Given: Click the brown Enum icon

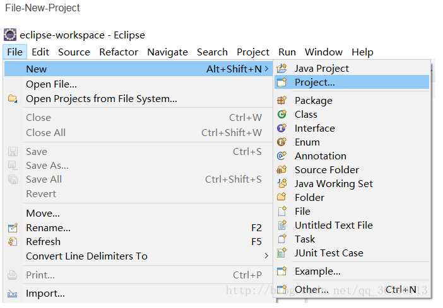Looking at the screenshot, I should coord(281,142).
